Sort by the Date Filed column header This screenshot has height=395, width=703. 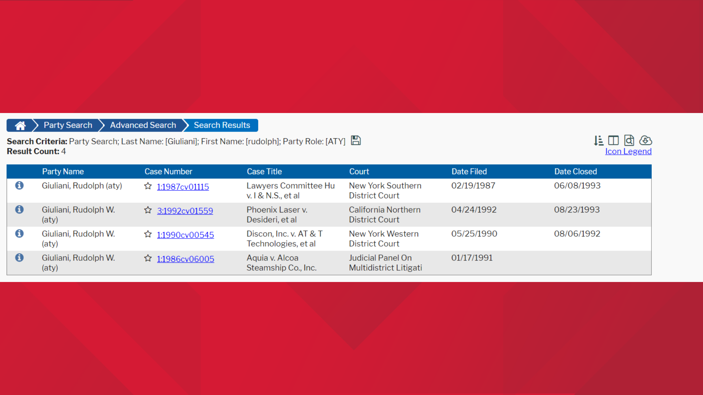(469, 172)
